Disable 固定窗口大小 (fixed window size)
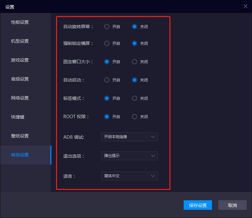Viewport: 252px width, 218px height. coord(135,62)
